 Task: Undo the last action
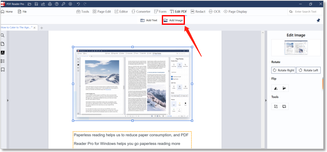point(78,4)
